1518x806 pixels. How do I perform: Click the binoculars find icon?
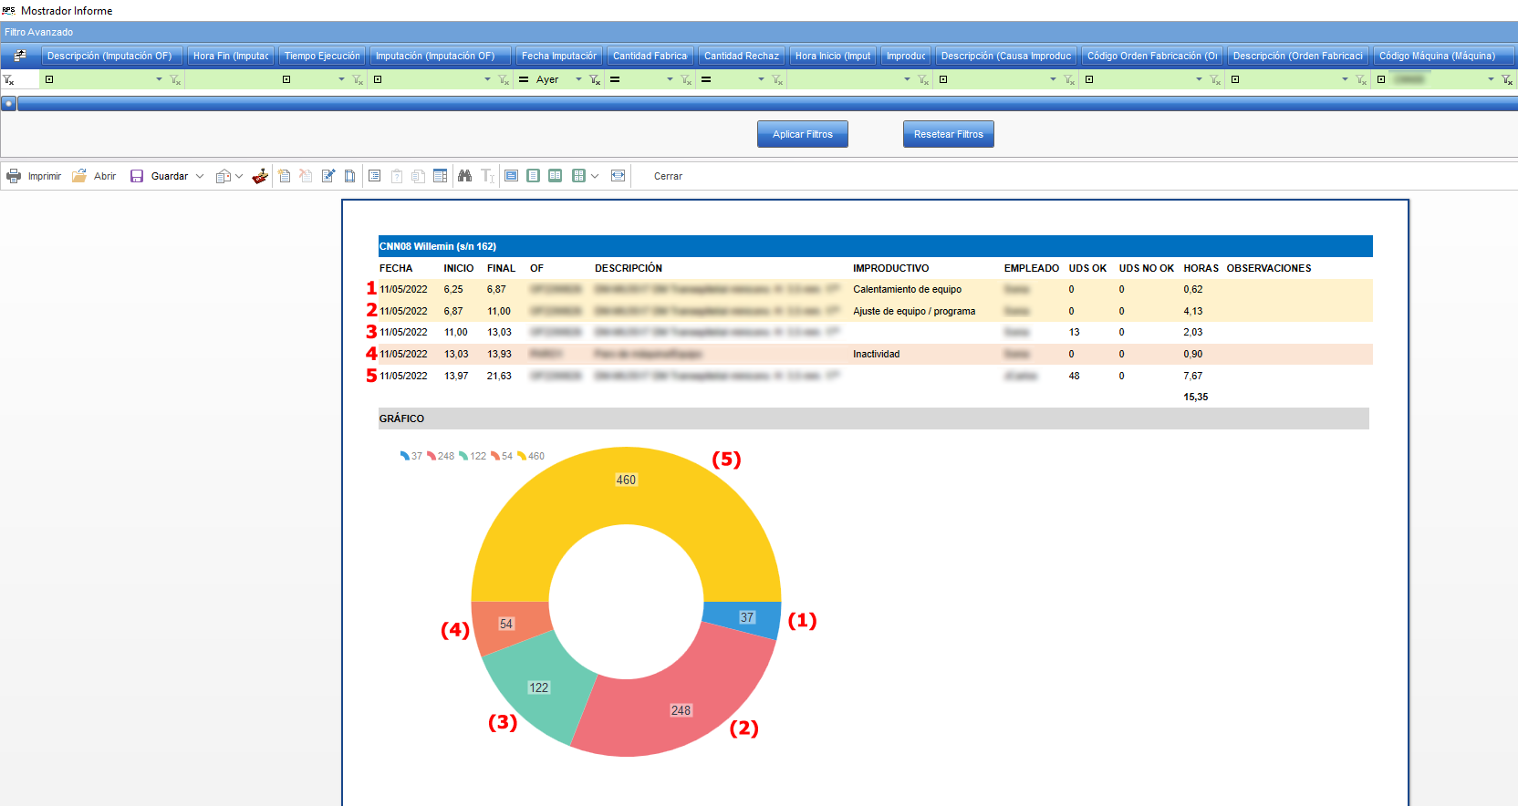465,176
